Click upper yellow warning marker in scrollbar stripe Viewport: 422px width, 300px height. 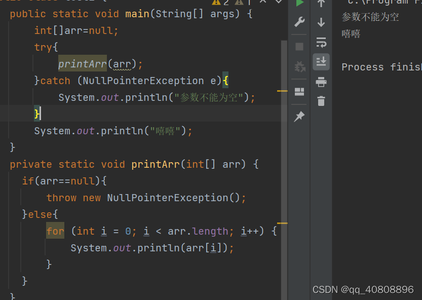(282, 91)
